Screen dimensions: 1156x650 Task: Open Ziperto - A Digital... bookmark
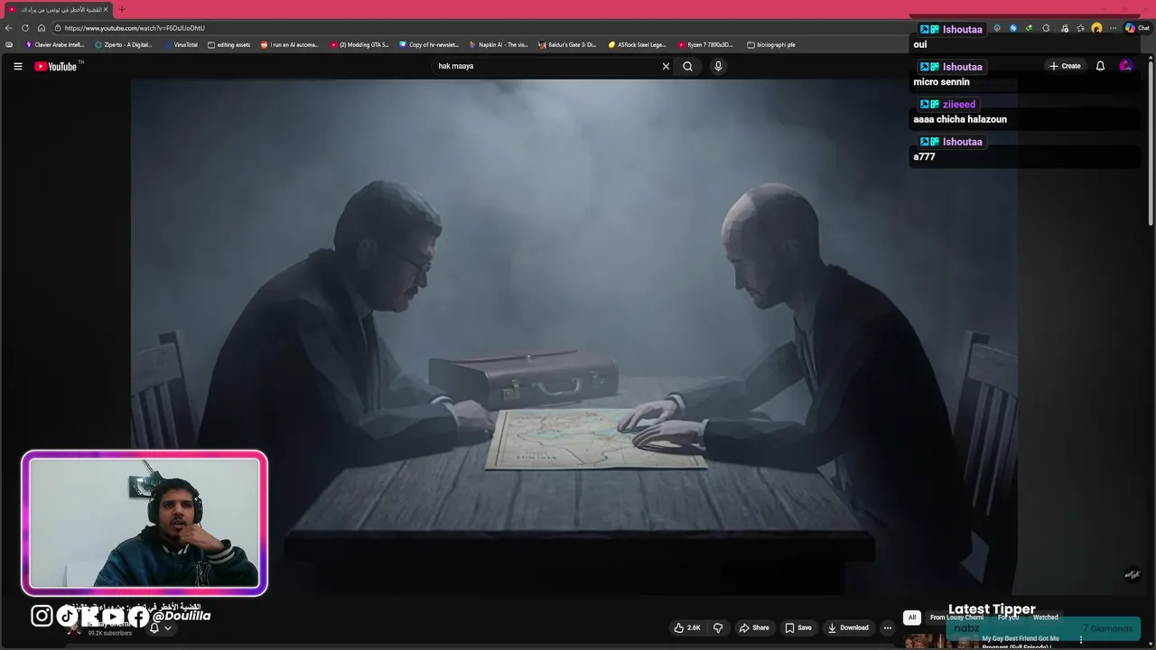point(124,44)
